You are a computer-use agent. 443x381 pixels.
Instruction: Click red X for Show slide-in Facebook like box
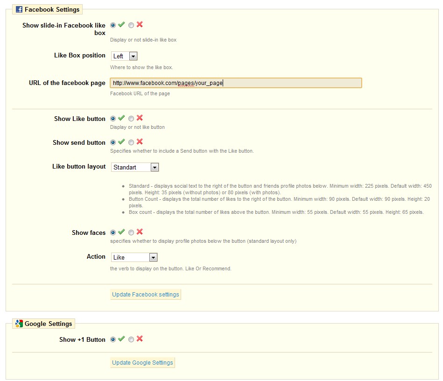pyautogui.click(x=140, y=25)
